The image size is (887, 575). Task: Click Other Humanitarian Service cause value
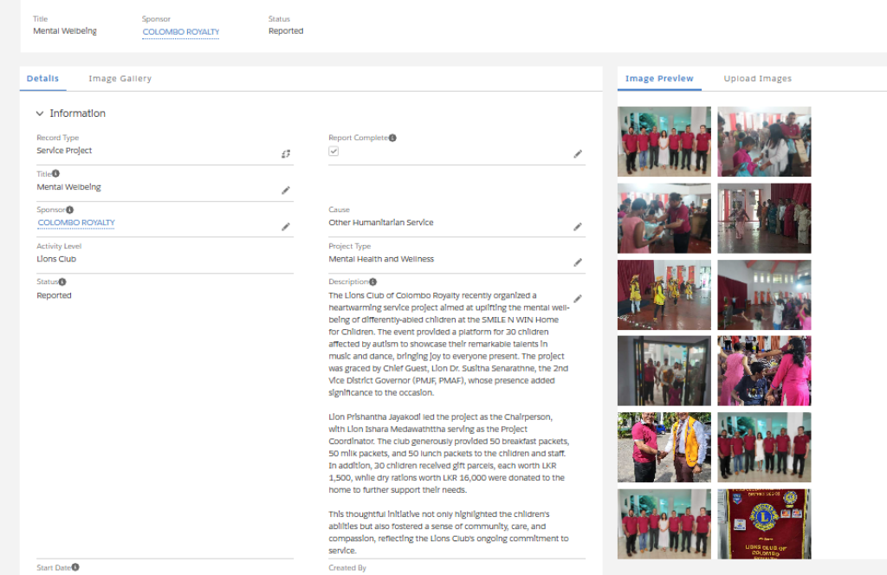[x=381, y=223]
